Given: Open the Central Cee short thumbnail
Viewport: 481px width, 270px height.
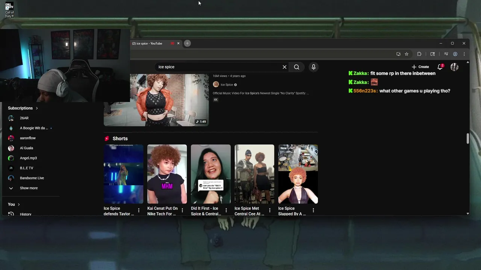Looking at the screenshot, I should [x=254, y=174].
